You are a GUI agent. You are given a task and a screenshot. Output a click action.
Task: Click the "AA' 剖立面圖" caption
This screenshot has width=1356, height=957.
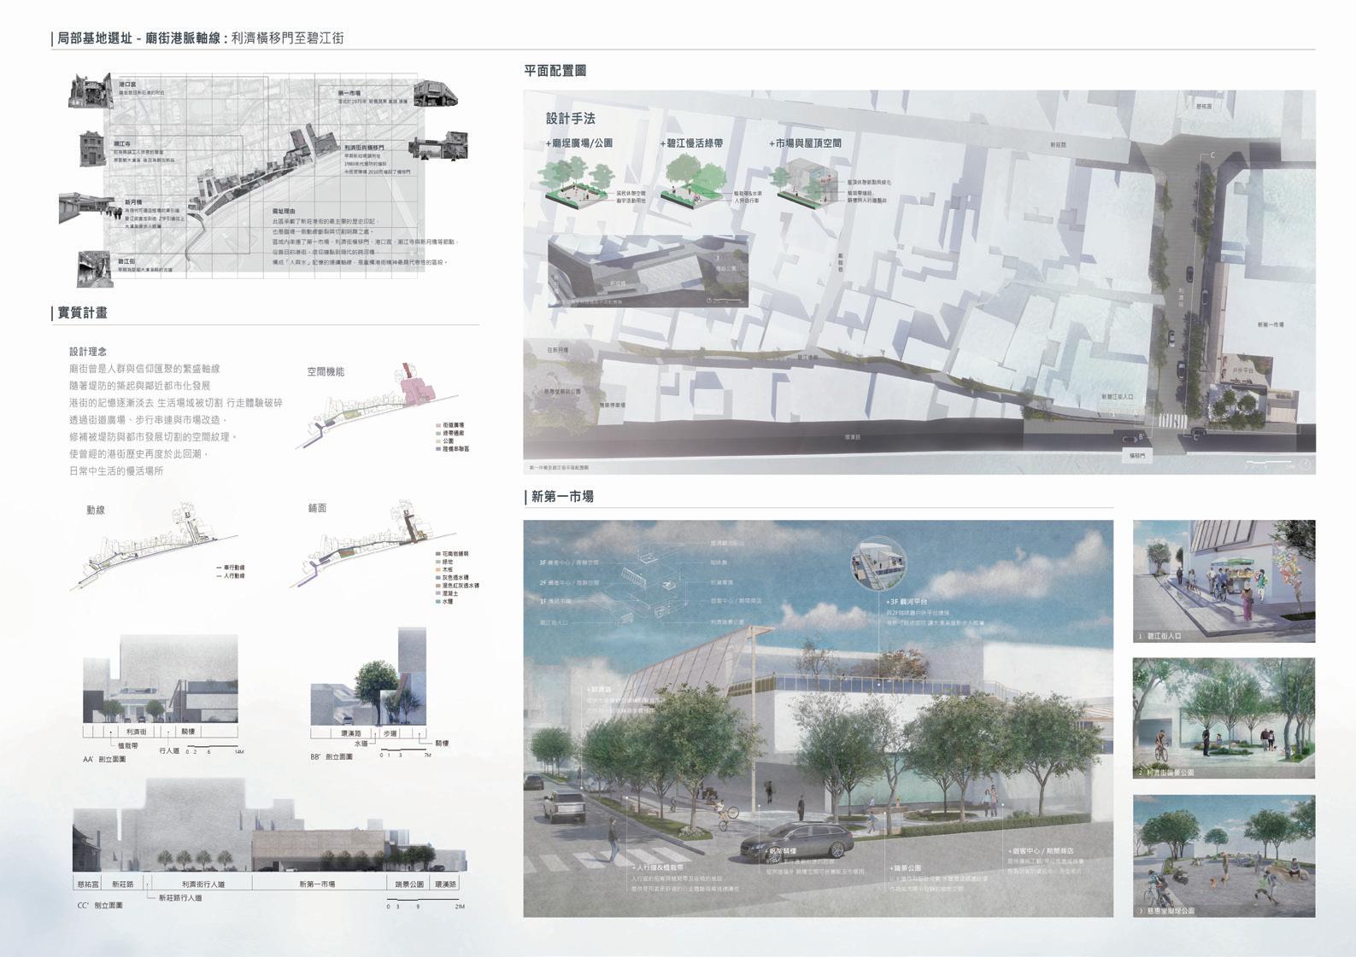[x=104, y=759]
